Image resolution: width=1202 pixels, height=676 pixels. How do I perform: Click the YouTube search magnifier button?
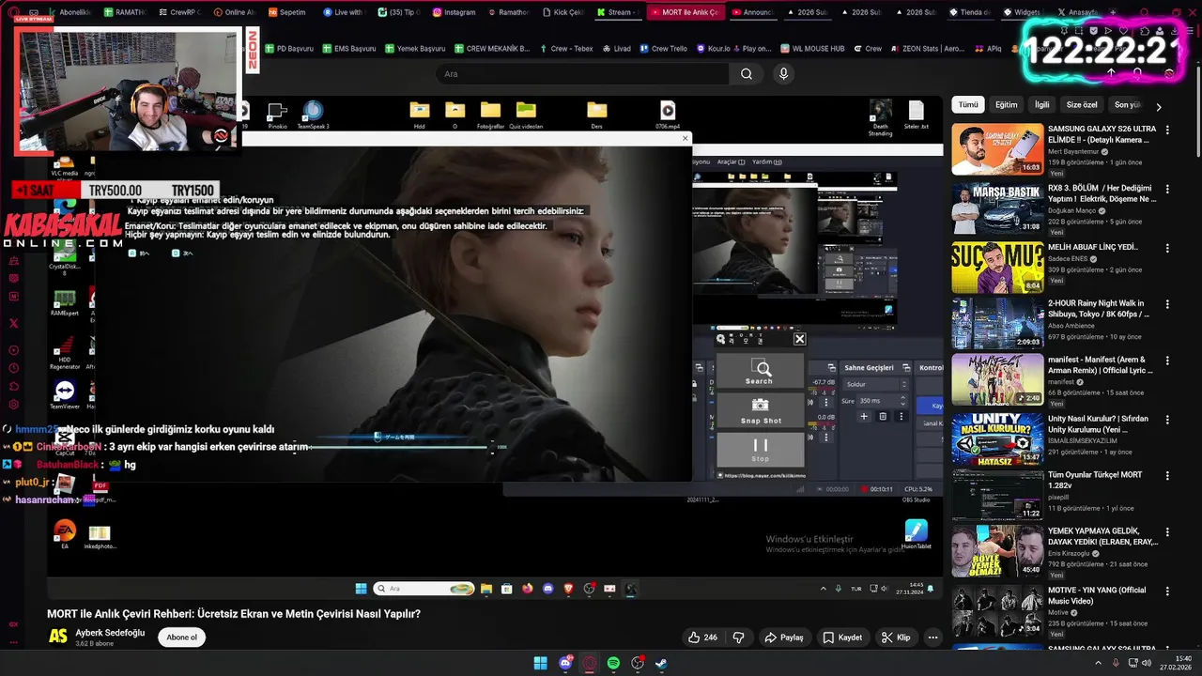[747, 74]
